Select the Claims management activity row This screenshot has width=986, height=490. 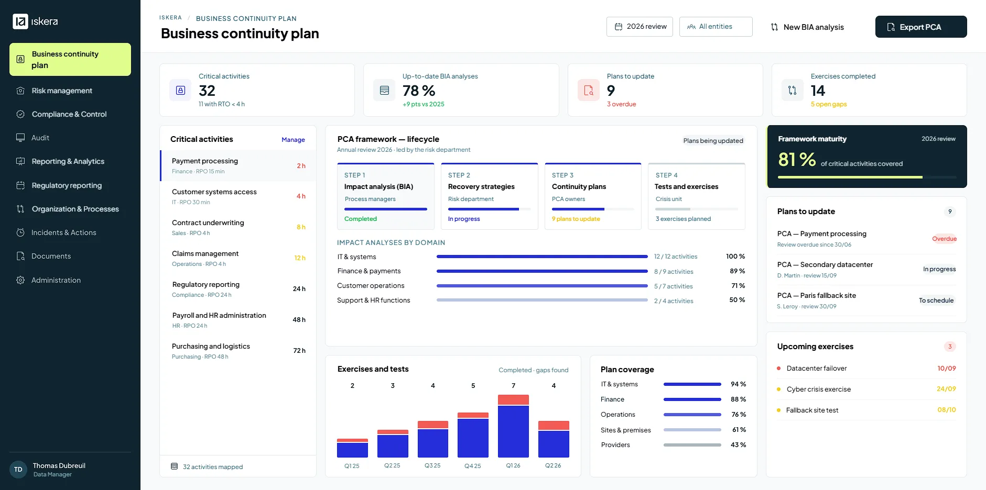[x=239, y=258]
